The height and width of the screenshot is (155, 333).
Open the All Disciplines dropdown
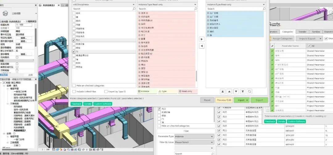click(x=104, y=5)
